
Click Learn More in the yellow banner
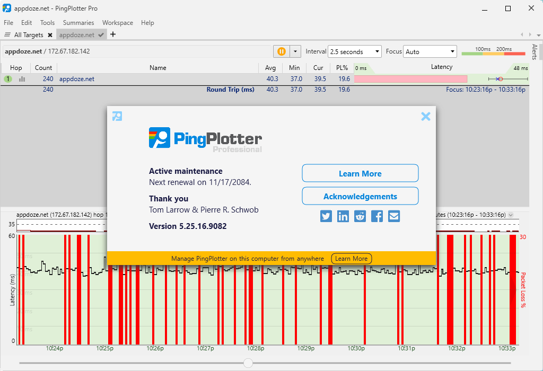click(x=351, y=259)
